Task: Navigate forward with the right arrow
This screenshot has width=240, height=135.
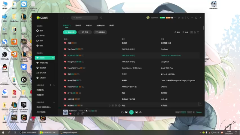Action: coord(68,18)
